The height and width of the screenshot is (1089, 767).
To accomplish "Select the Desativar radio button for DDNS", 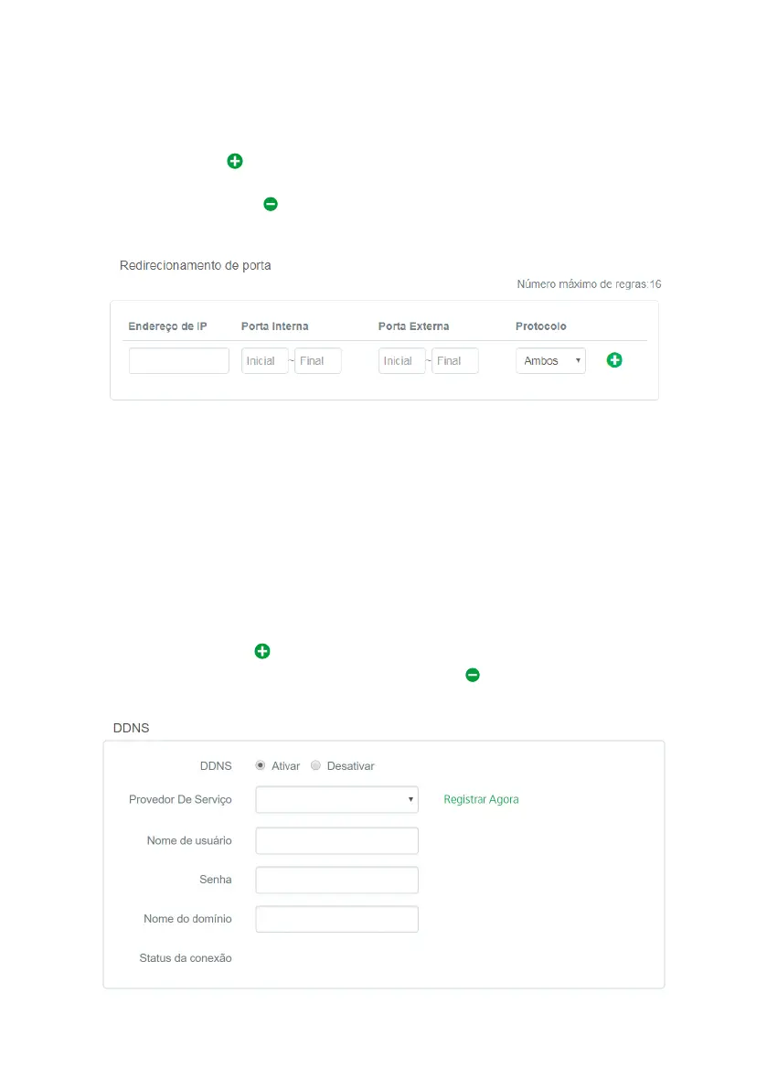I will tap(315, 765).
